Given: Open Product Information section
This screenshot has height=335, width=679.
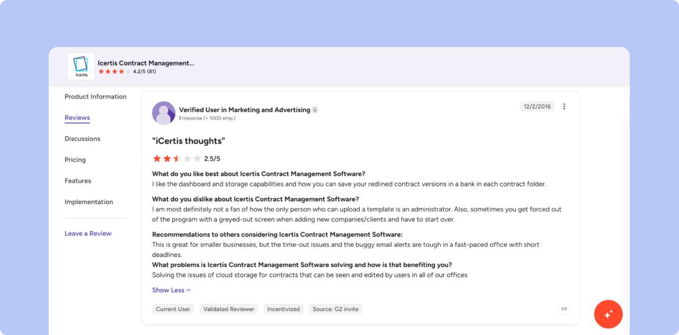Looking at the screenshot, I should [x=96, y=97].
